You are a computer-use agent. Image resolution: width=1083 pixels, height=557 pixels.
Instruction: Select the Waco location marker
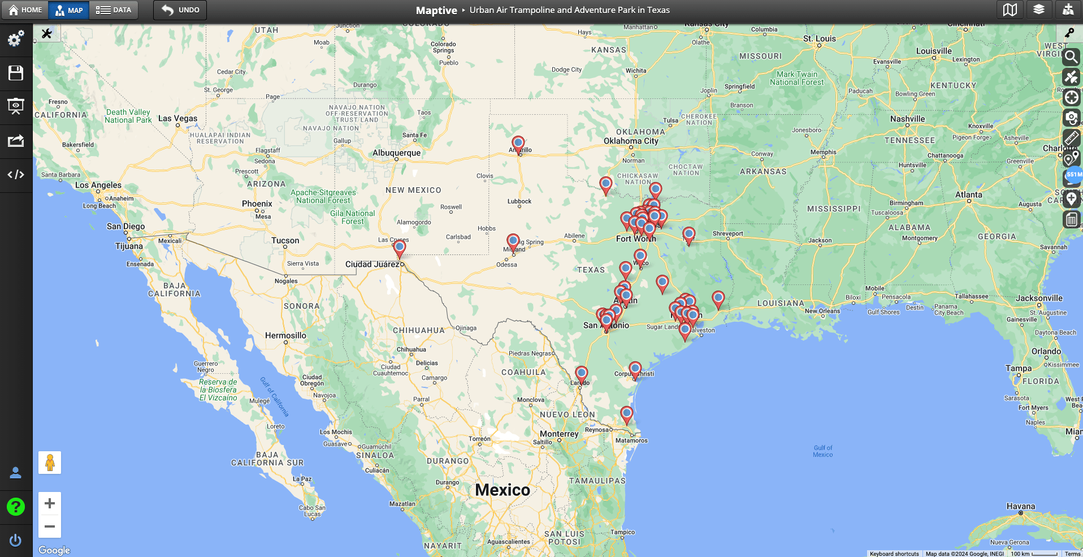[x=640, y=257]
